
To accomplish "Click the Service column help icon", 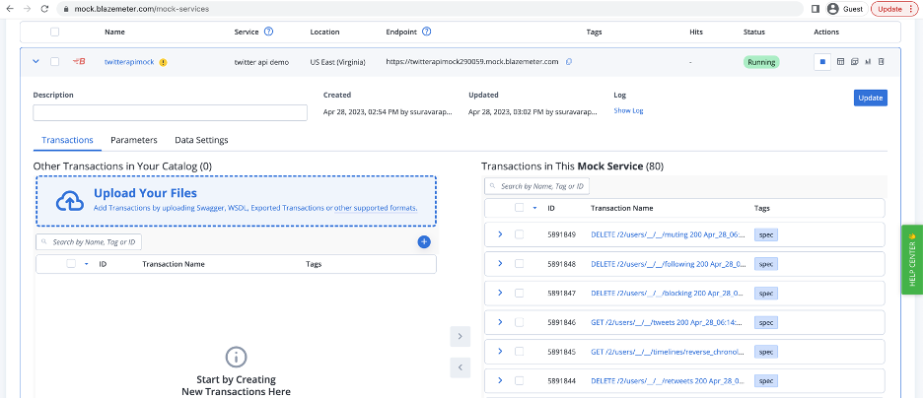I will coord(268,32).
